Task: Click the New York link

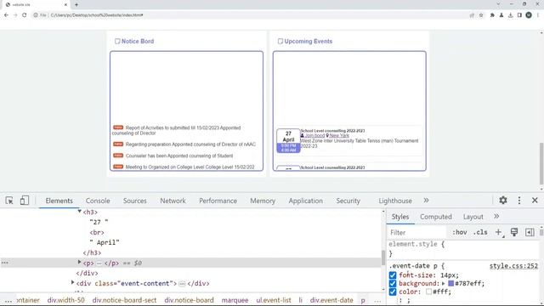Action: point(339,136)
